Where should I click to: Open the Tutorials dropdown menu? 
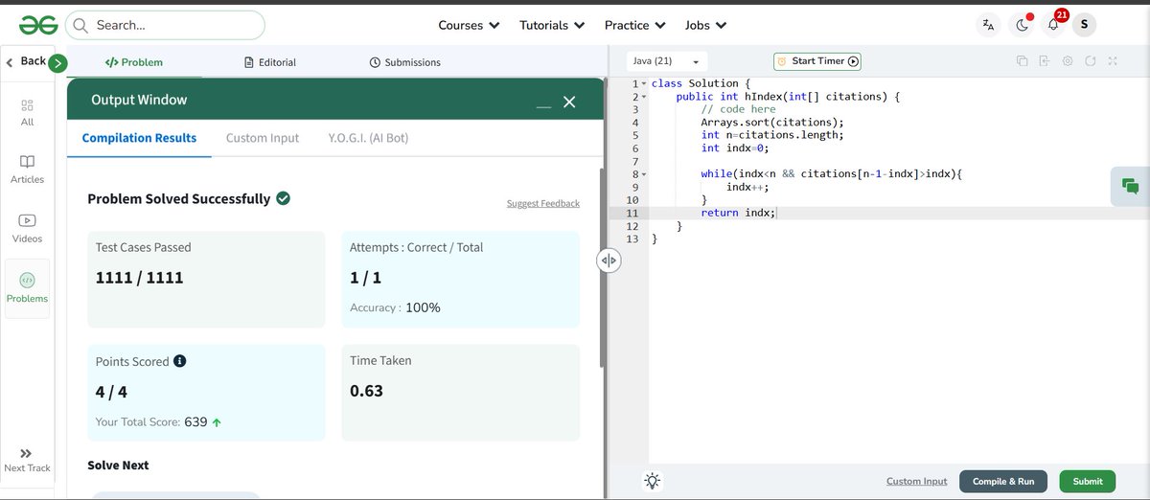[x=552, y=25]
